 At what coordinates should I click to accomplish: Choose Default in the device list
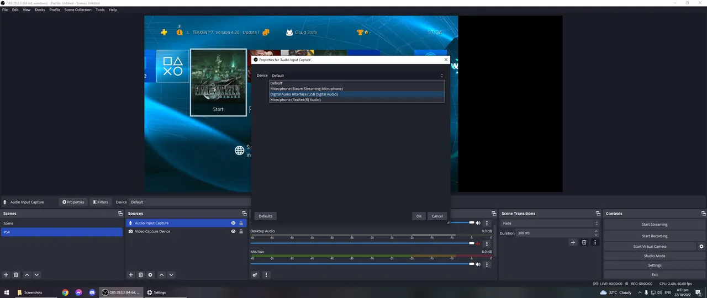pos(357,83)
